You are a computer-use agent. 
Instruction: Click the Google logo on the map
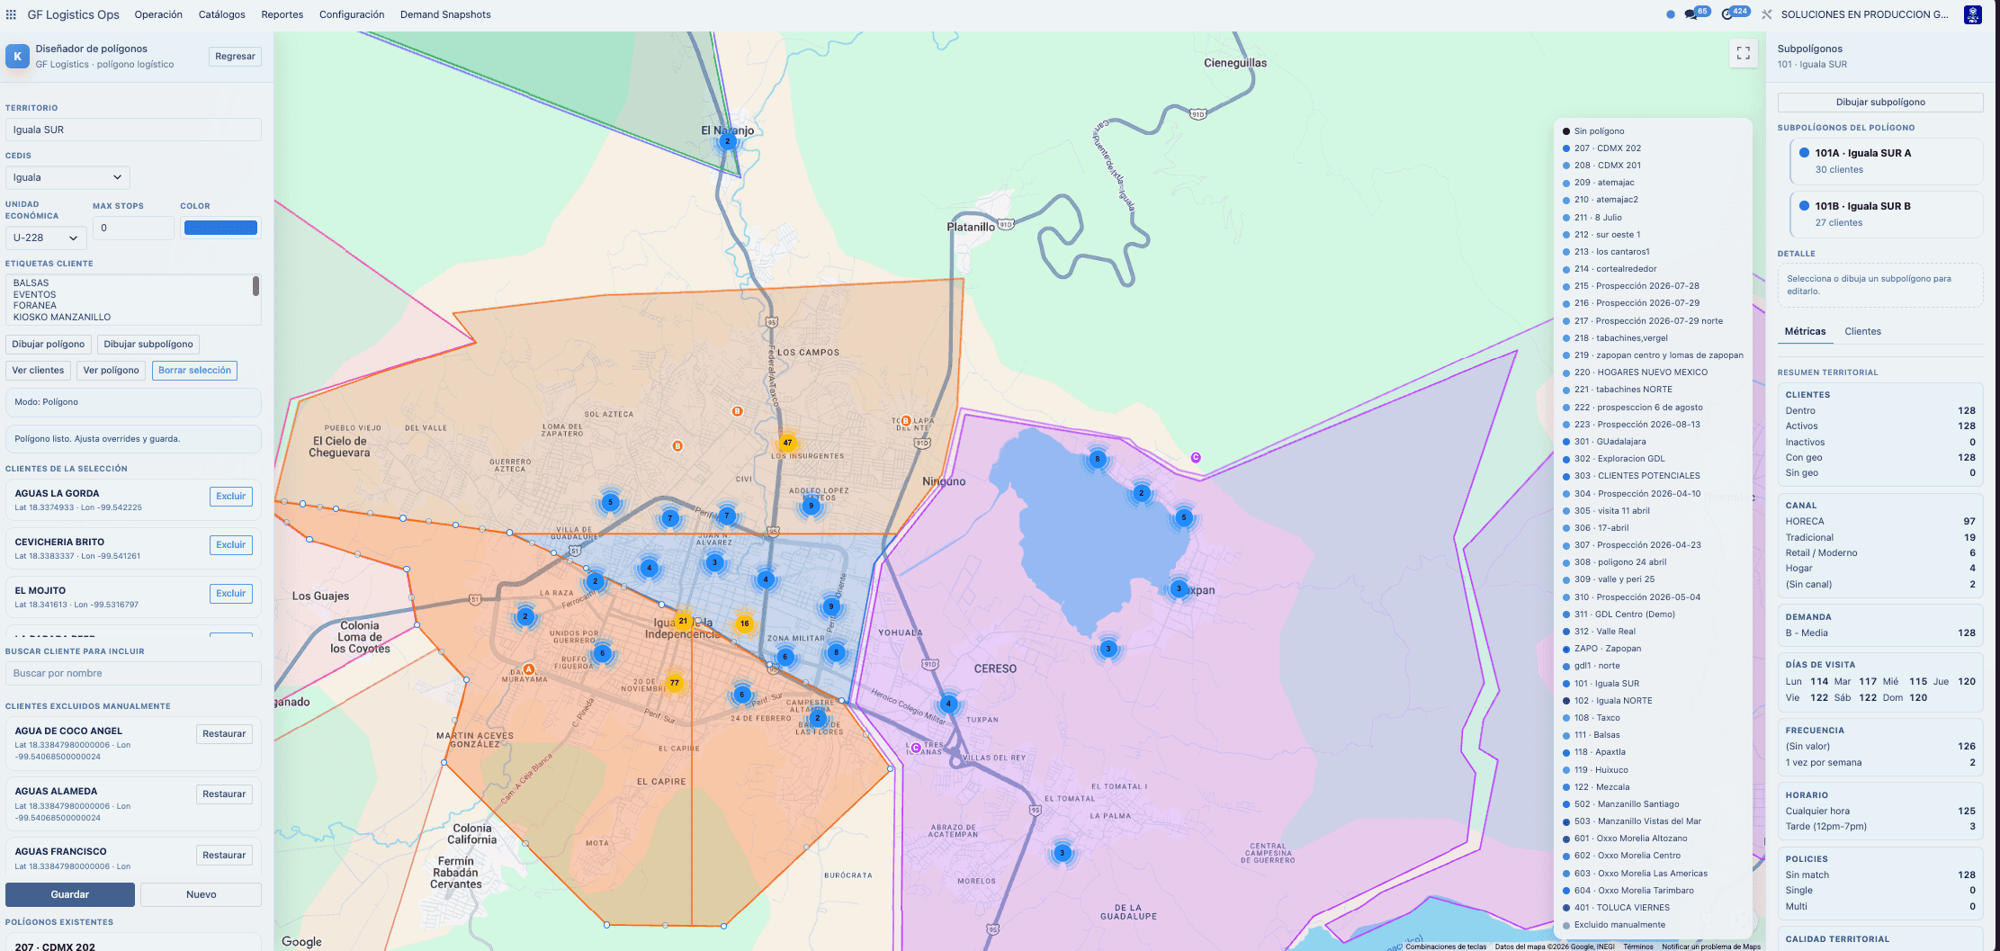click(x=301, y=941)
